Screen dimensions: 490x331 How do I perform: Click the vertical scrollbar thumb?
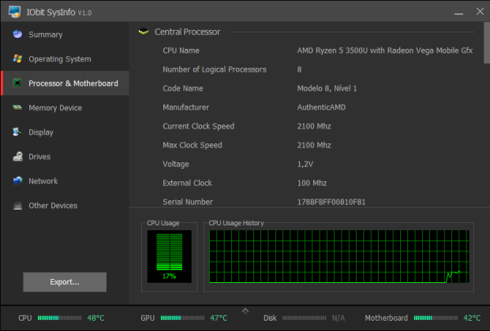(487, 43)
